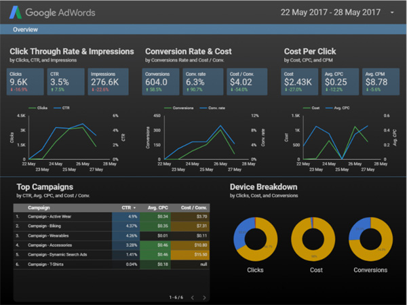This screenshot has height=305, width=407.
Task: Click the Device Breakdown heading
Action: click(264, 187)
